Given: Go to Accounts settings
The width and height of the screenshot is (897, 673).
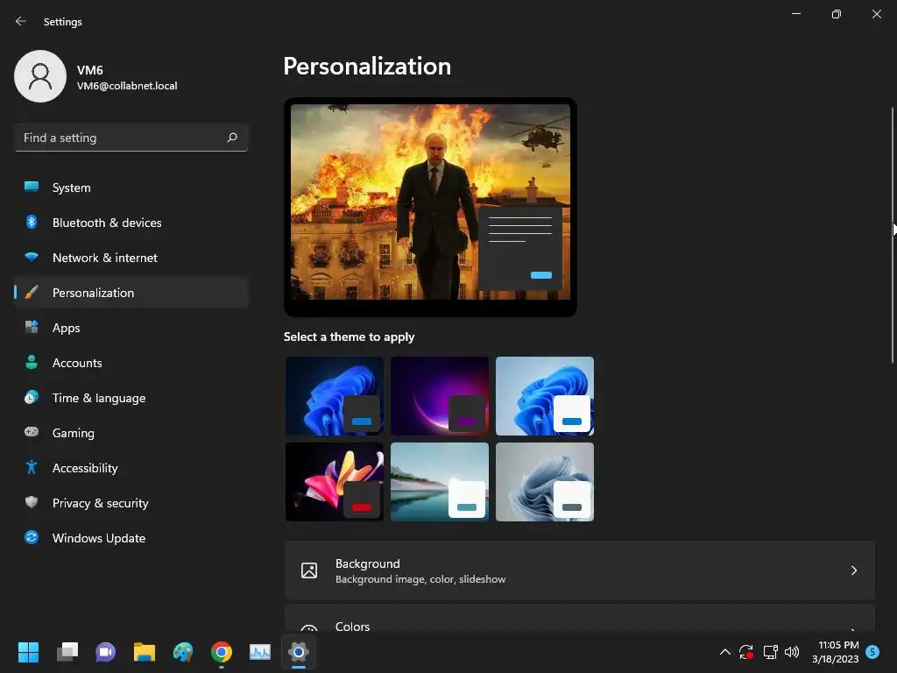Looking at the screenshot, I should point(131,362).
